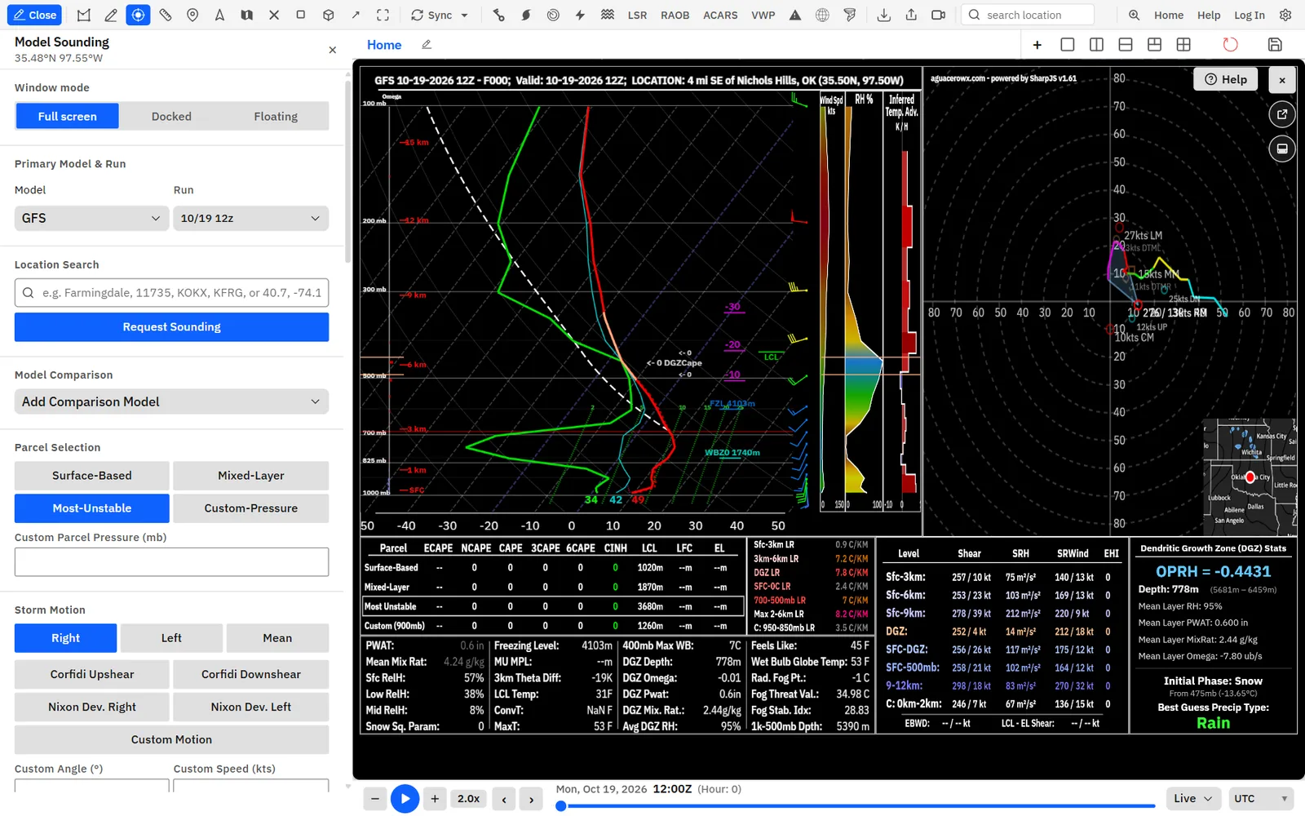The image size is (1305, 816).
Task: Activate the crosshair sounding target tool
Action: click(x=138, y=15)
